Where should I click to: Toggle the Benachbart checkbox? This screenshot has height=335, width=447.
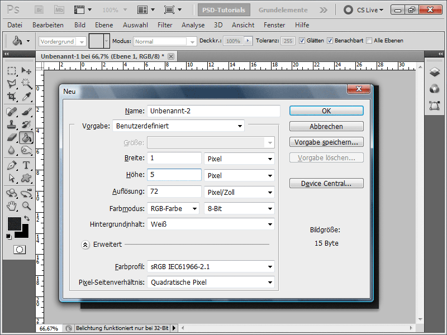[330, 41]
